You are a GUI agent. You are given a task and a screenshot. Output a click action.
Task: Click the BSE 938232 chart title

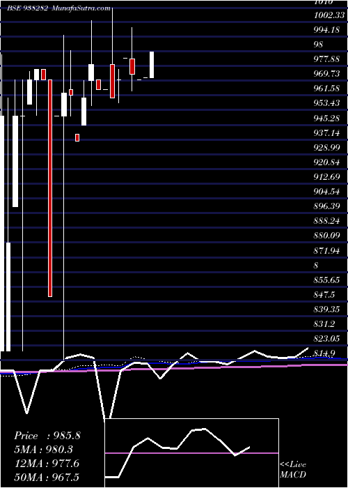(27, 8)
